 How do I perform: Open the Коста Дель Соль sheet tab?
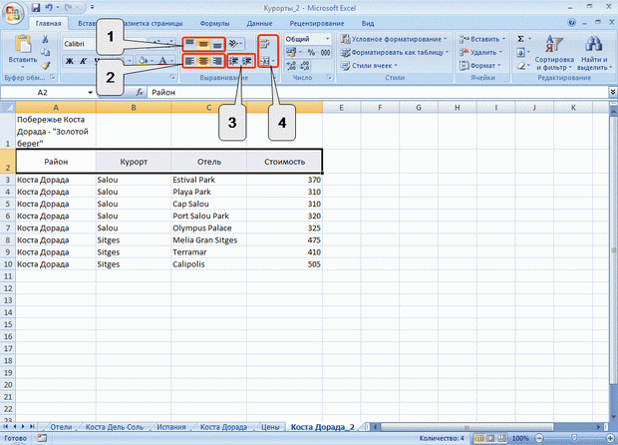[x=115, y=427]
